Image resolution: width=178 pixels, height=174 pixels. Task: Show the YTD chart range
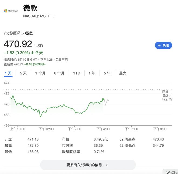[77, 73]
